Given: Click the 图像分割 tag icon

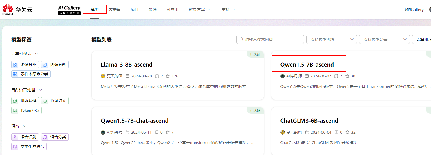Looking at the screenshot, I should (45, 65).
